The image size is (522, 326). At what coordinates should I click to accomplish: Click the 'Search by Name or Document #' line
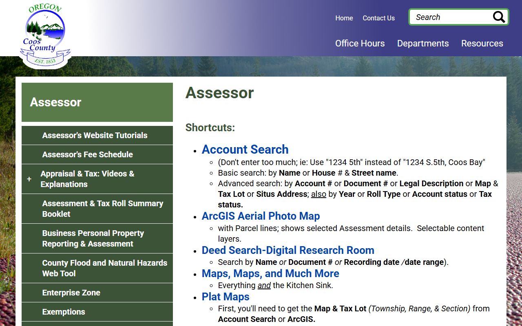(333, 262)
